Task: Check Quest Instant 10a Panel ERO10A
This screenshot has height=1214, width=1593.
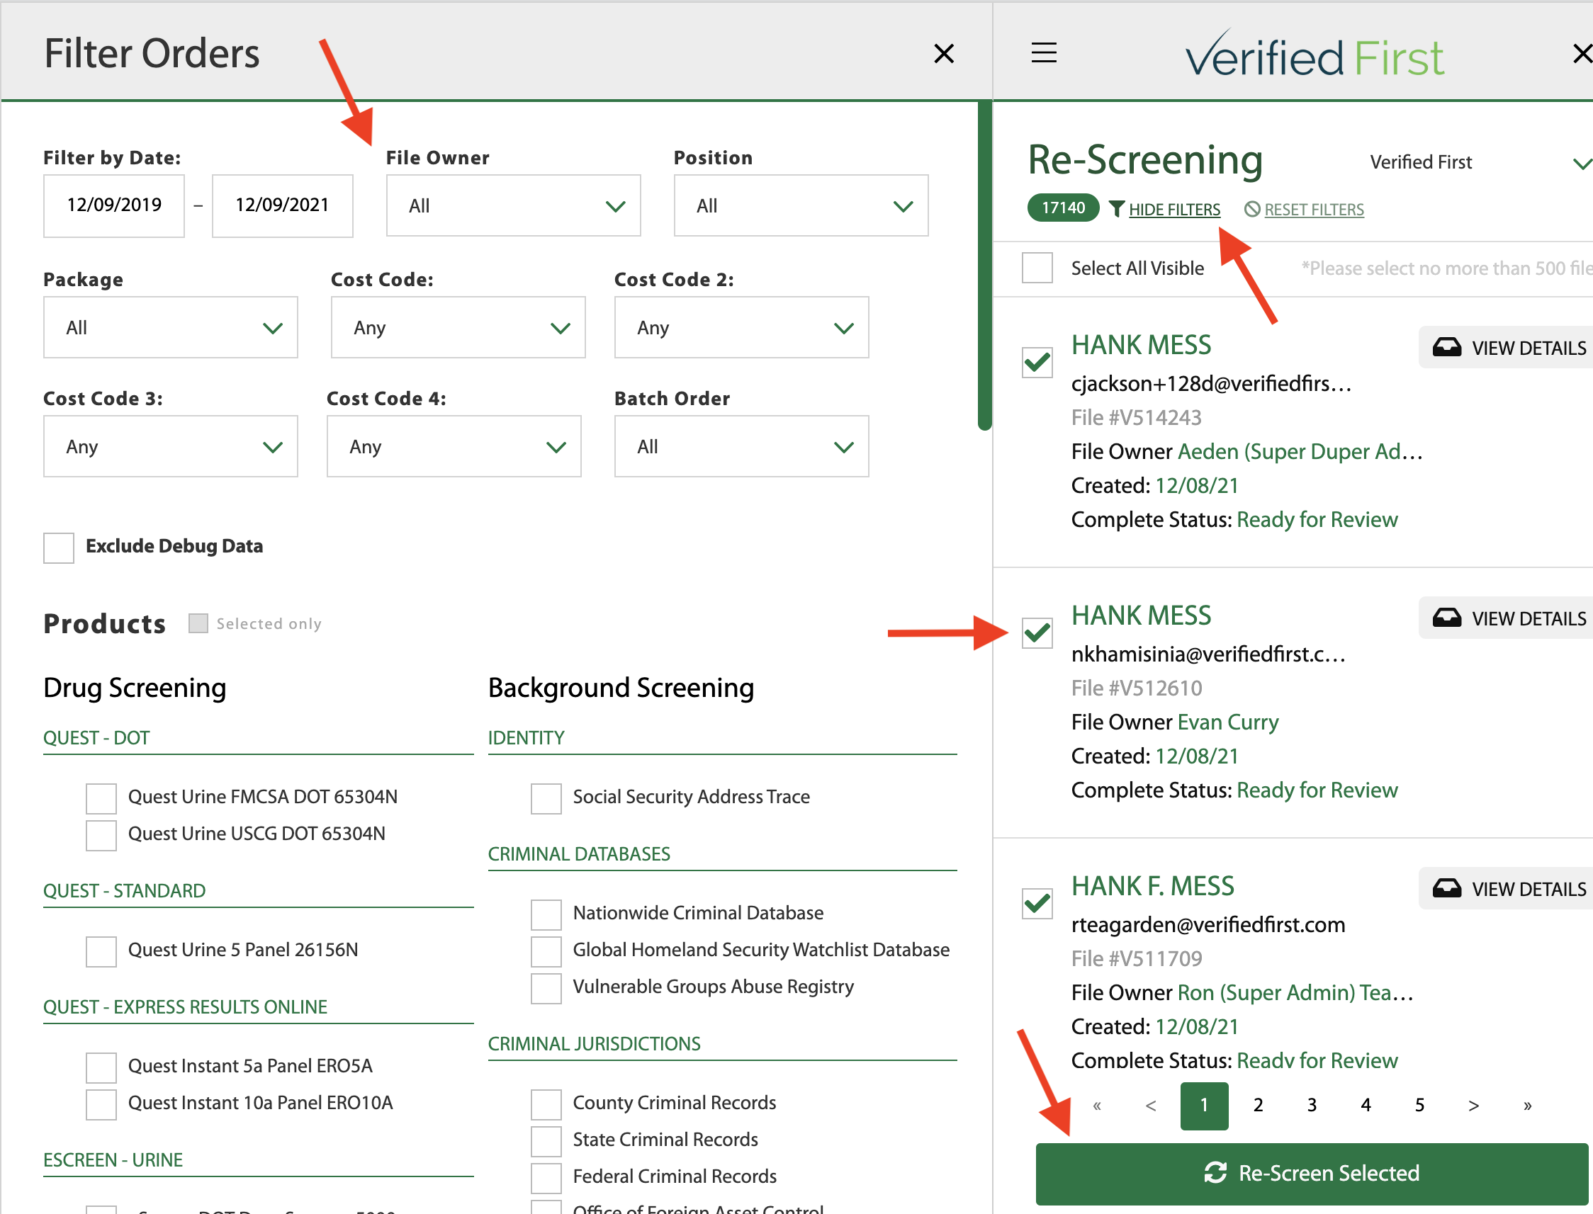Action: pyautogui.click(x=101, y=1104)
